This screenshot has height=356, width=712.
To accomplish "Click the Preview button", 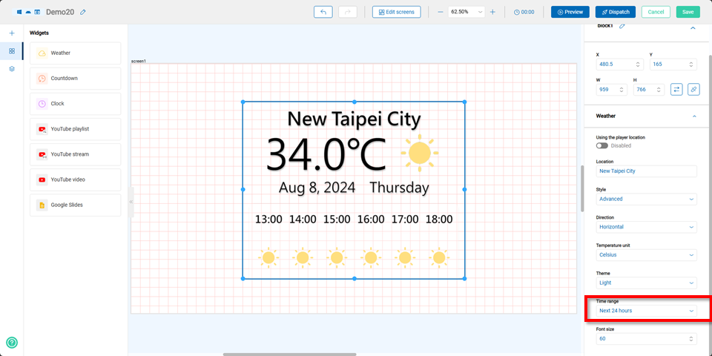I will 570,12.
